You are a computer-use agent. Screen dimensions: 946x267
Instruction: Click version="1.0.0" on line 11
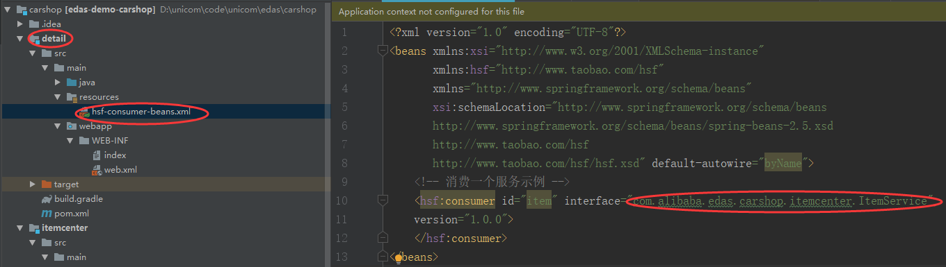click(x=460, y=219)
